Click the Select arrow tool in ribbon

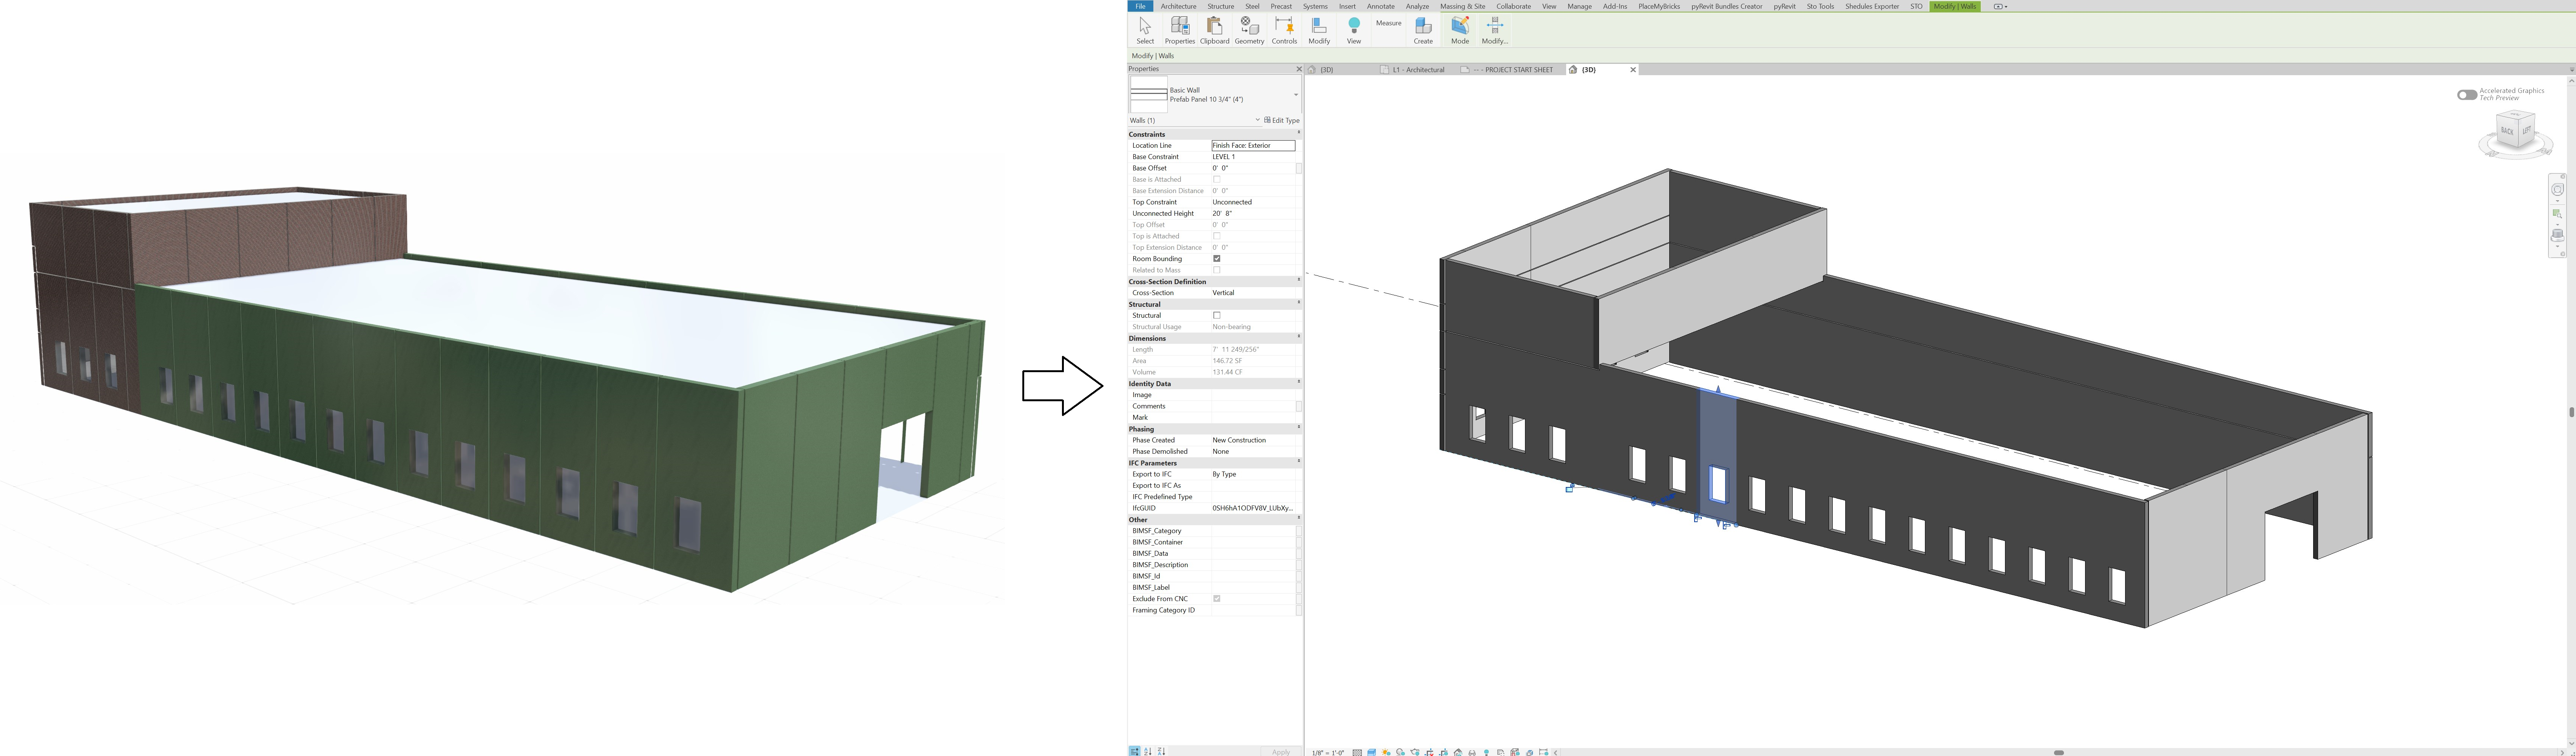[x=1145, y=29]
